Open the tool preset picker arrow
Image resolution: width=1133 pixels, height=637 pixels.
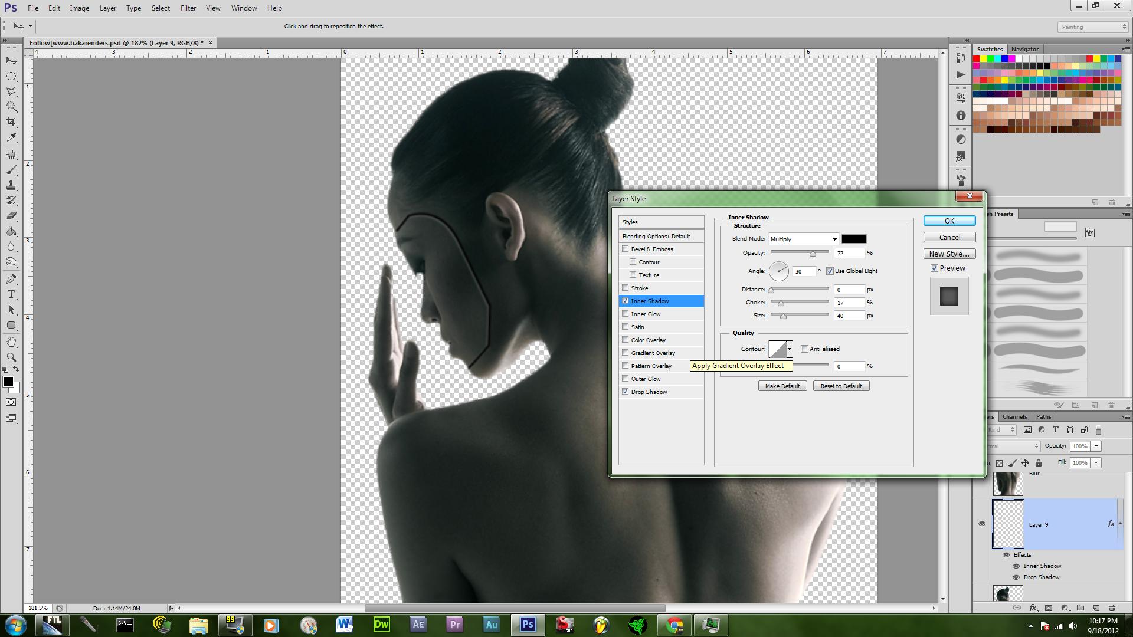click(30, 27)
